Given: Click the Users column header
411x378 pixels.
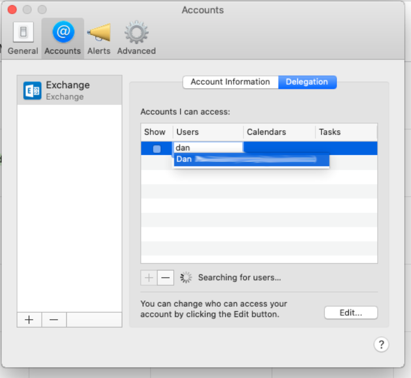Looking at the screenshot, I should coord(208,132).
